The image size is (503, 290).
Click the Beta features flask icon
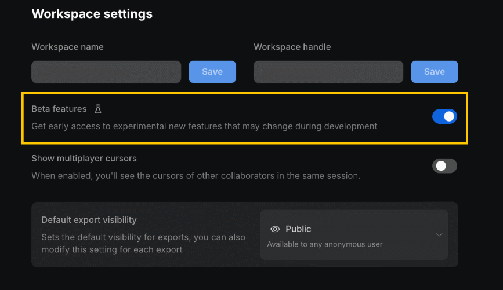(98, 109)
